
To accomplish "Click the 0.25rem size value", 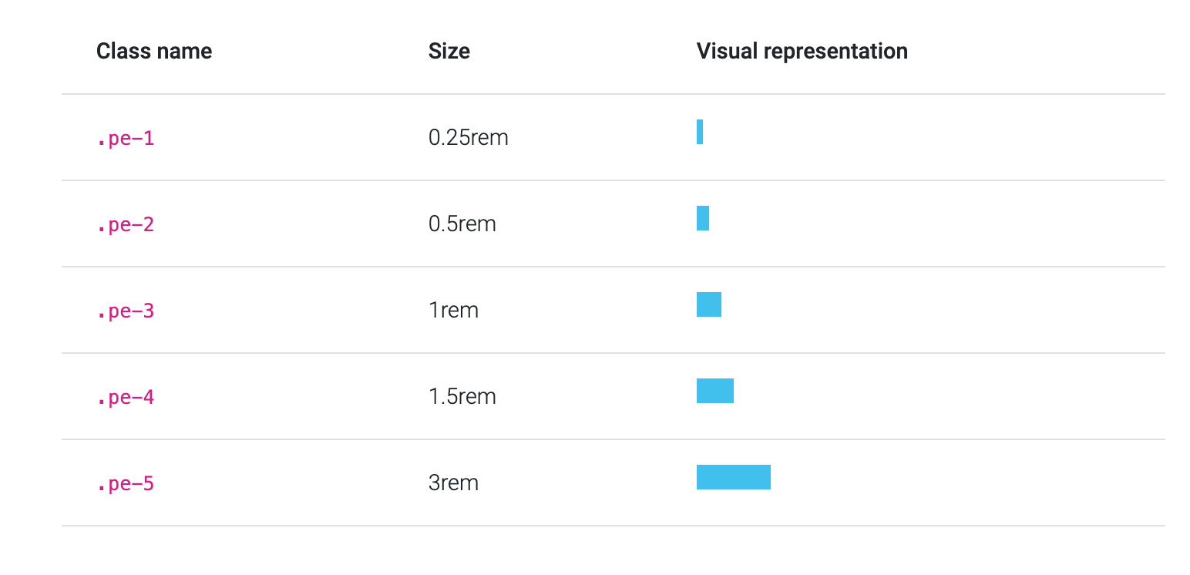I will click(x=468, y=138).
